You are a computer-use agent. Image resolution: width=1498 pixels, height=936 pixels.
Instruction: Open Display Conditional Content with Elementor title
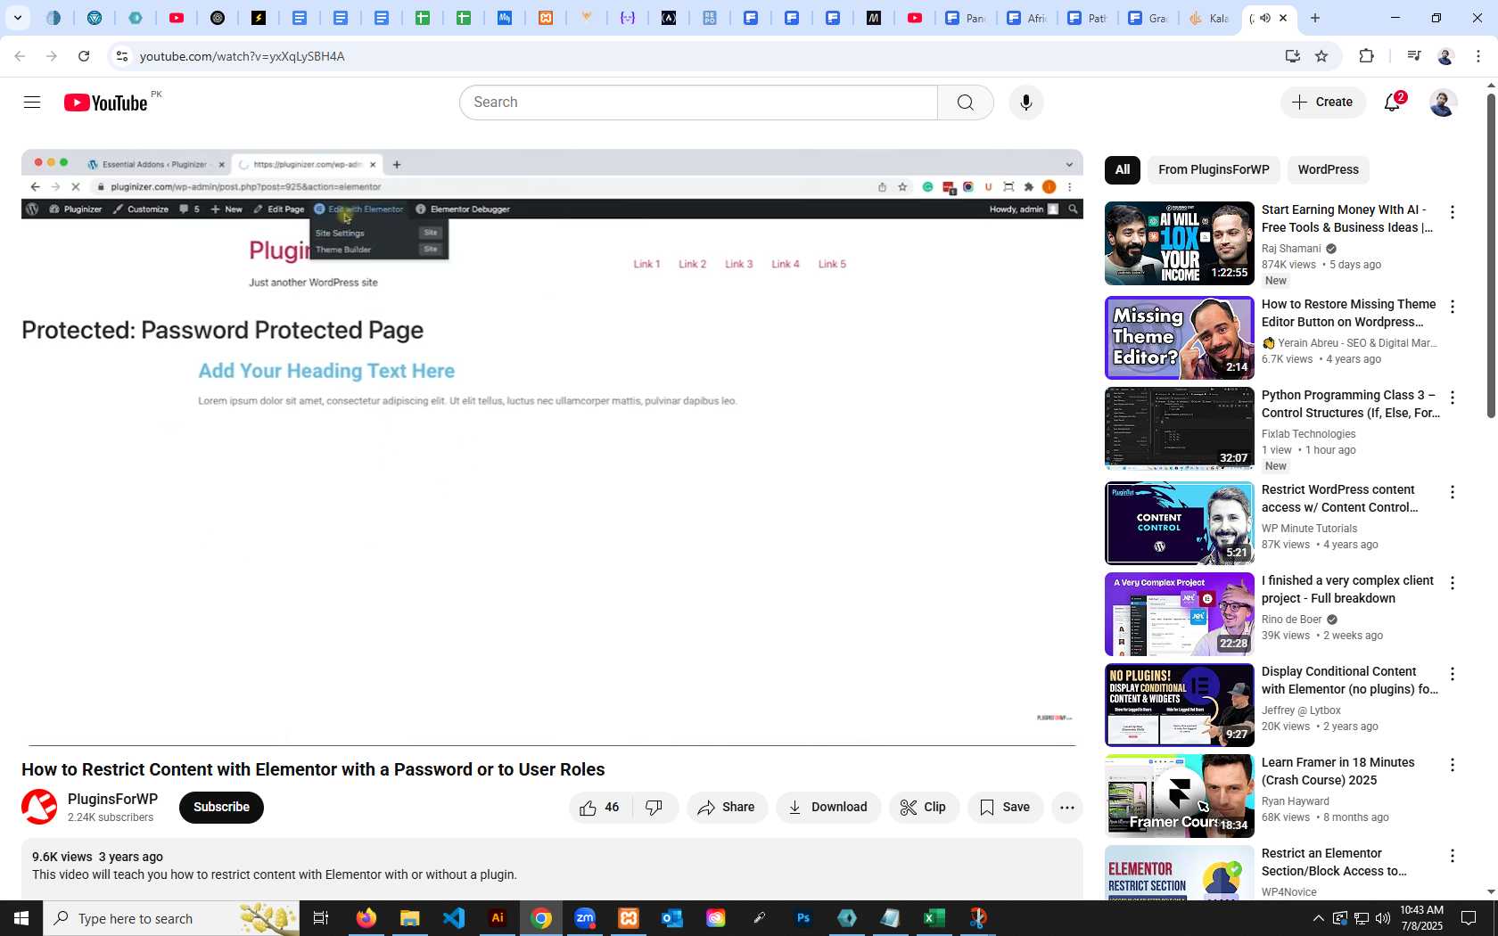[x=1350, y=680]
